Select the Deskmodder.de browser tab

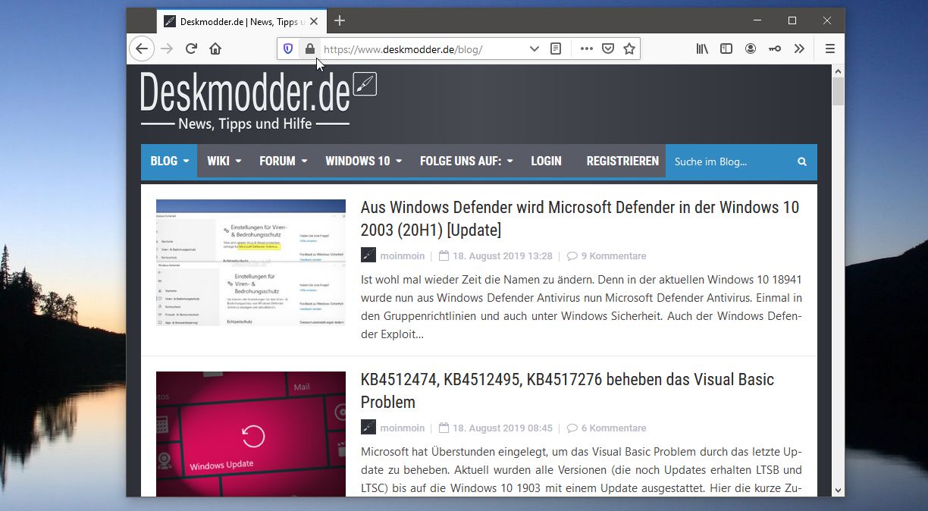tap(242, 21)
